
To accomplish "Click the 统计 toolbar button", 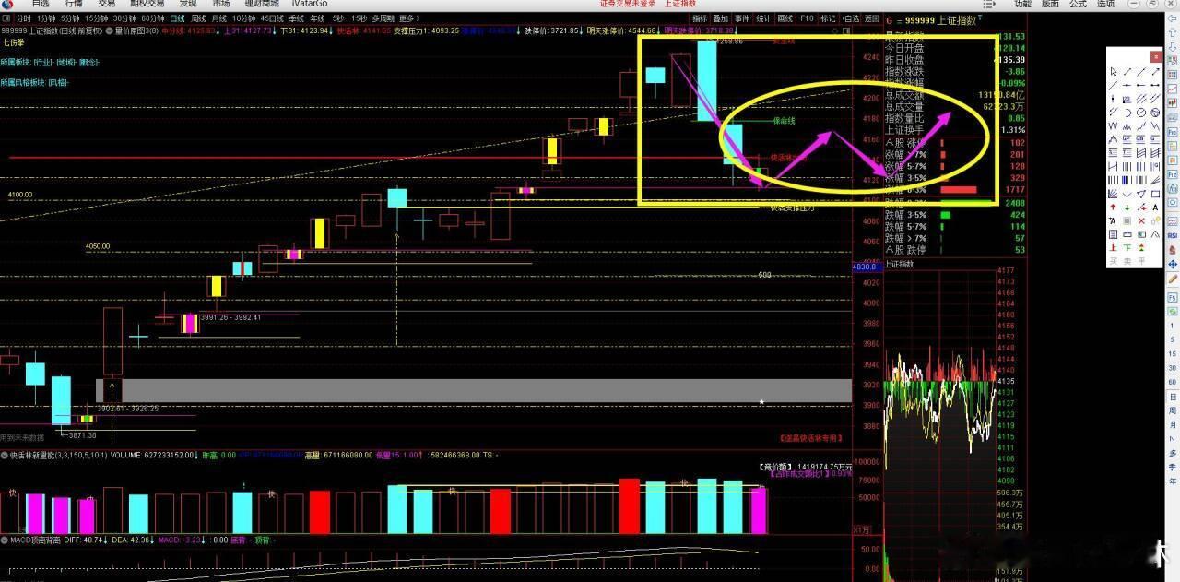I will 763,18.
